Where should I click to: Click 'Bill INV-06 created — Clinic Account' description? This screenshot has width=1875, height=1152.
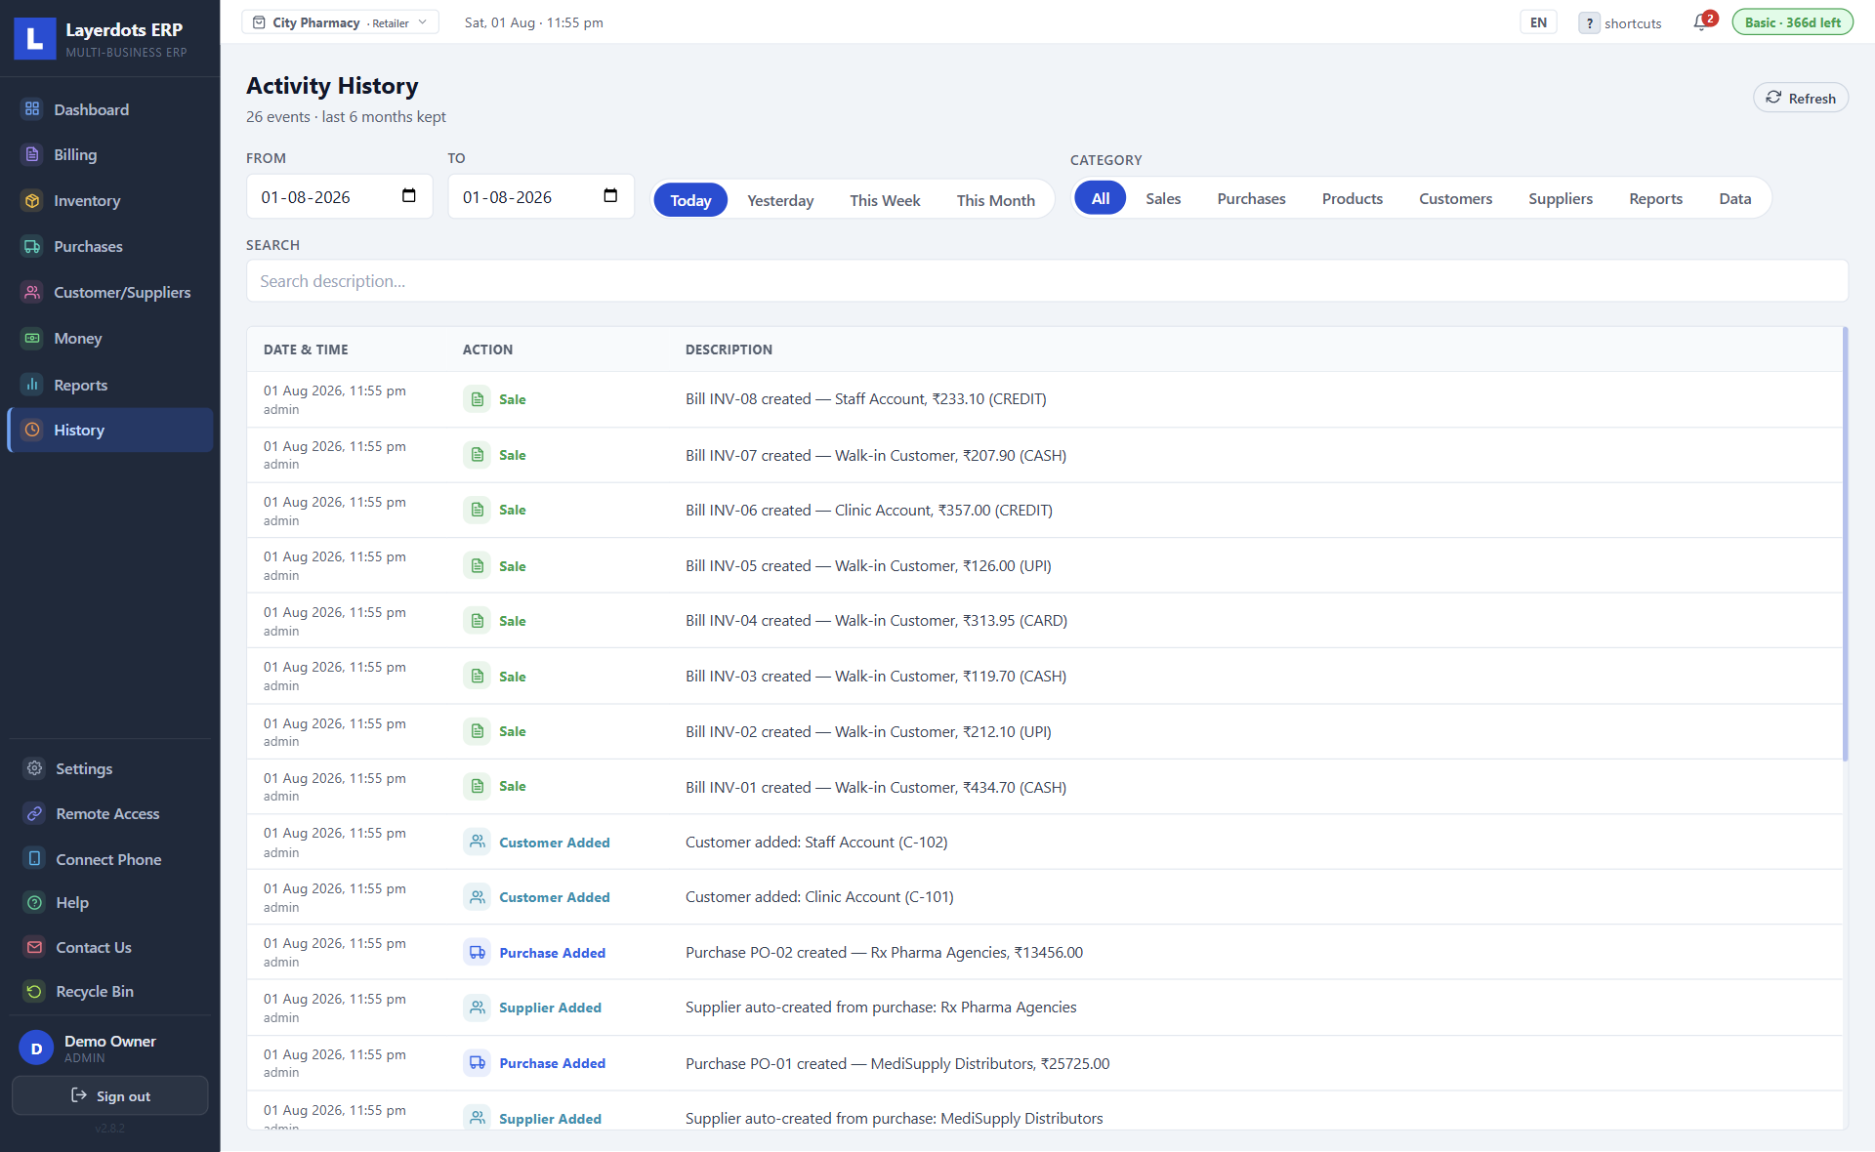point(868,510)
